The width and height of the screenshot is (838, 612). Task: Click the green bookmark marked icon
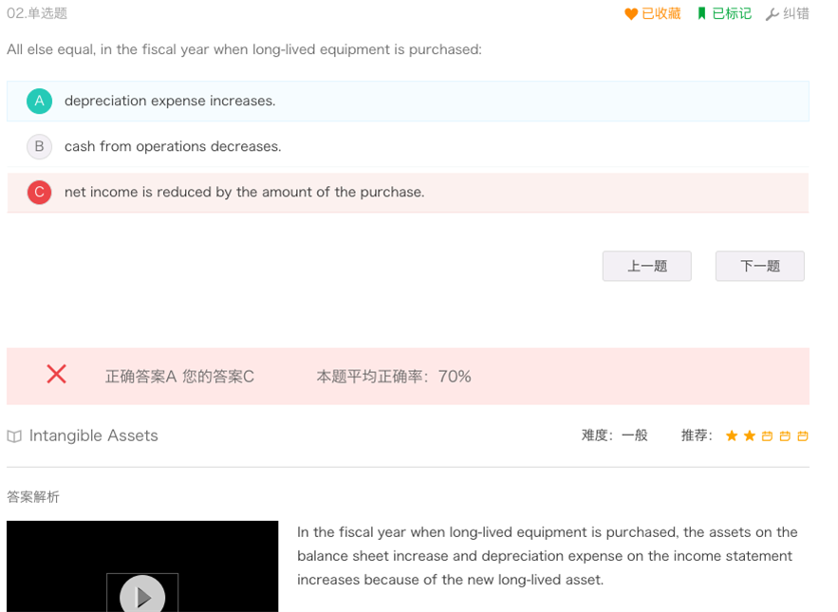coord(701,13)
